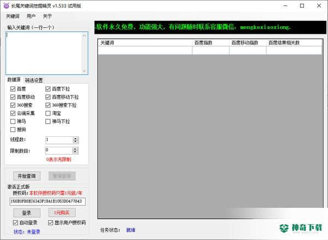Enable the 搜狗 checkbox

tap(13, 130)
